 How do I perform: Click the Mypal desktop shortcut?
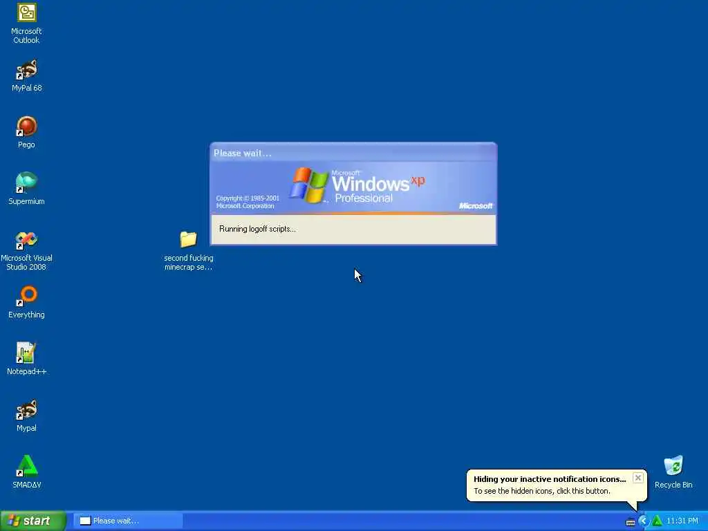26,416
